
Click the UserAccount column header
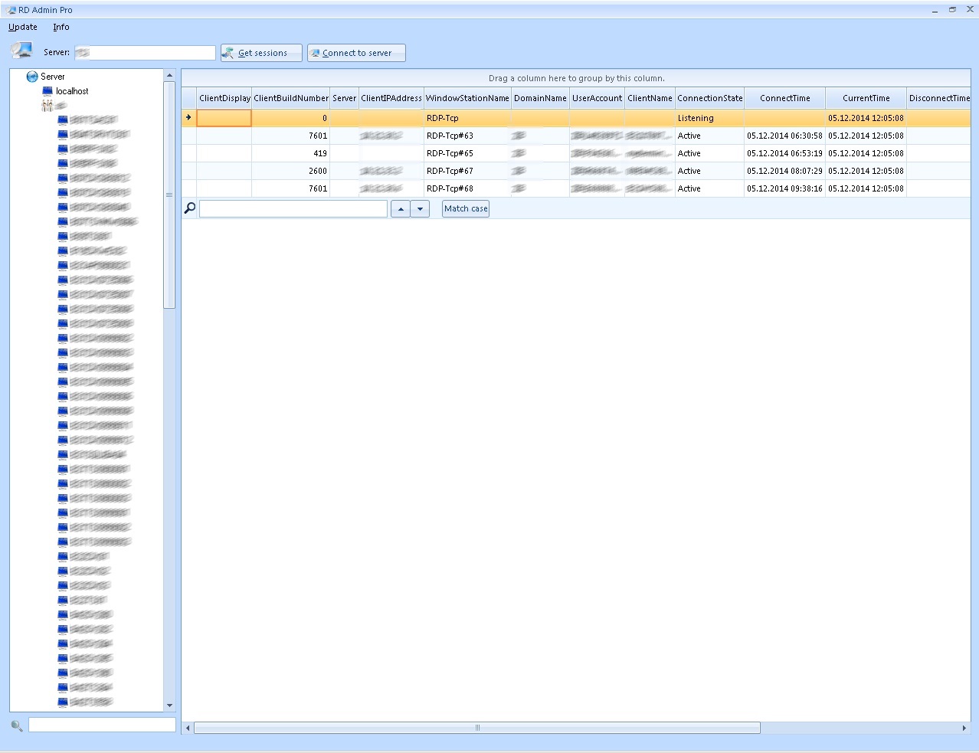pos(597,98)
